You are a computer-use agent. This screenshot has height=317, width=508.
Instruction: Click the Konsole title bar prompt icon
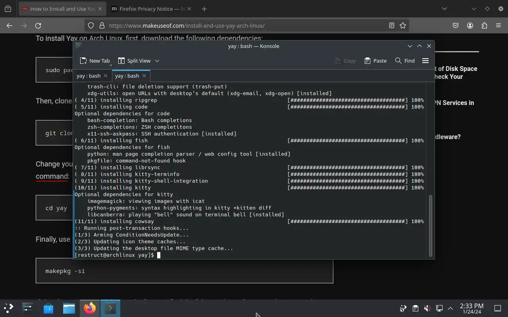79,46
